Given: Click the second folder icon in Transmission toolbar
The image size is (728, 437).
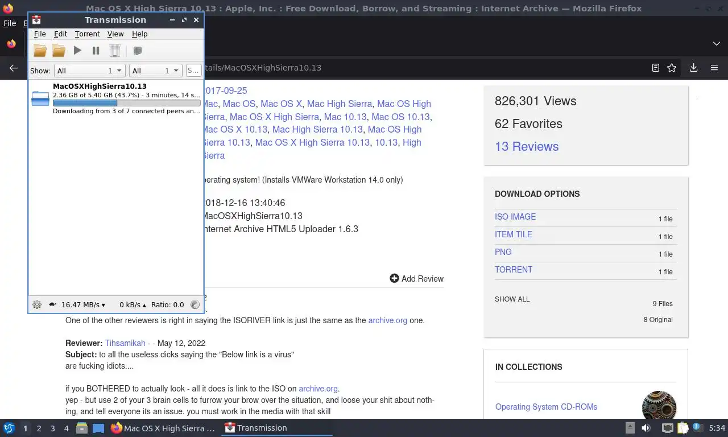Looking at the screenshot, I should [x=59, y=51].
